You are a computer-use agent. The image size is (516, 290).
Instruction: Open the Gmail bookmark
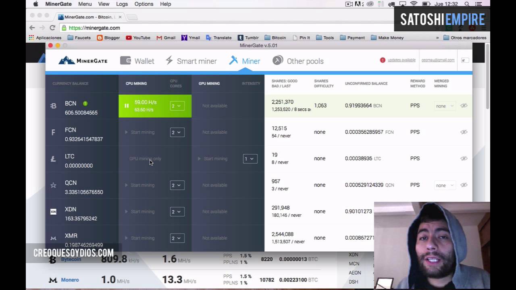coord(166,37)
